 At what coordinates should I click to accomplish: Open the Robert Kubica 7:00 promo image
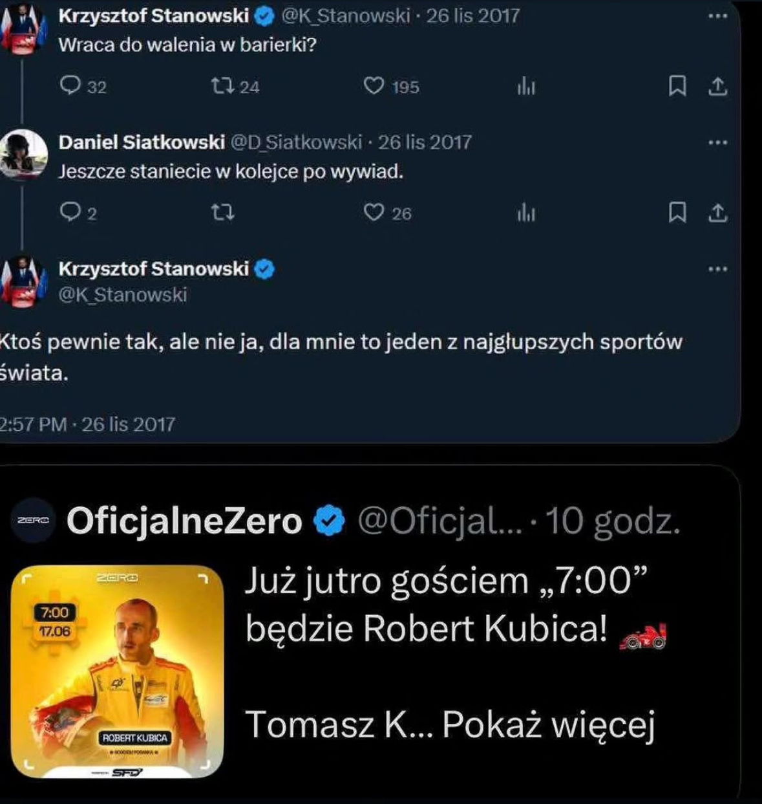pyautogui.click(x=117, y=671)
